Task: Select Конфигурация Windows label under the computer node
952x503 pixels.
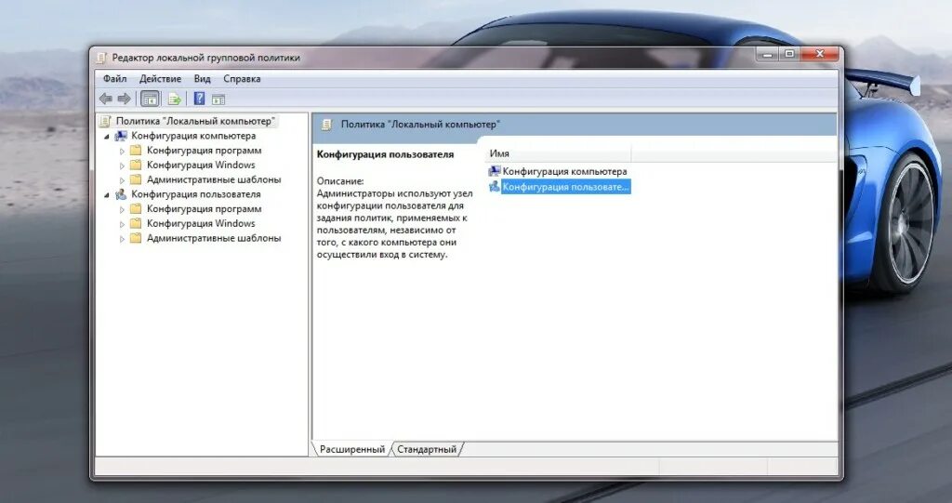Action: pyautogui.click(x=201, y=165)
